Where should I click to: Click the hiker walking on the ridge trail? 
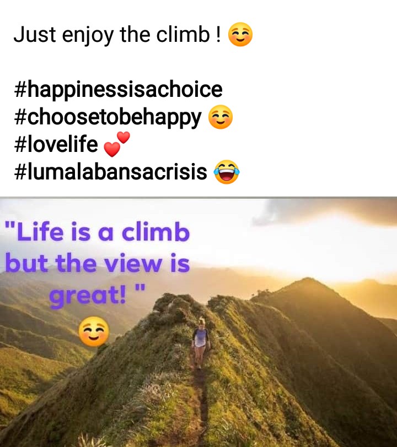[201, 342]
